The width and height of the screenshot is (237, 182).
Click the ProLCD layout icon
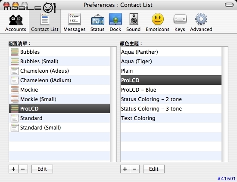point(15,109)
